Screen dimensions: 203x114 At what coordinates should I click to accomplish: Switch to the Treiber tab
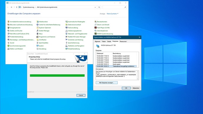tap(104, 41)
